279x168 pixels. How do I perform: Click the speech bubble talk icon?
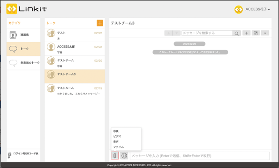coord(13,49)
